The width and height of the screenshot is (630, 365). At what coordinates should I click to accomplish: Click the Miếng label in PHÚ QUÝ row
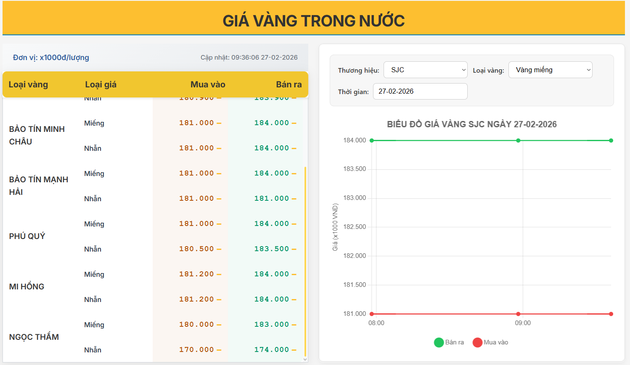click(x=94, y=224)
